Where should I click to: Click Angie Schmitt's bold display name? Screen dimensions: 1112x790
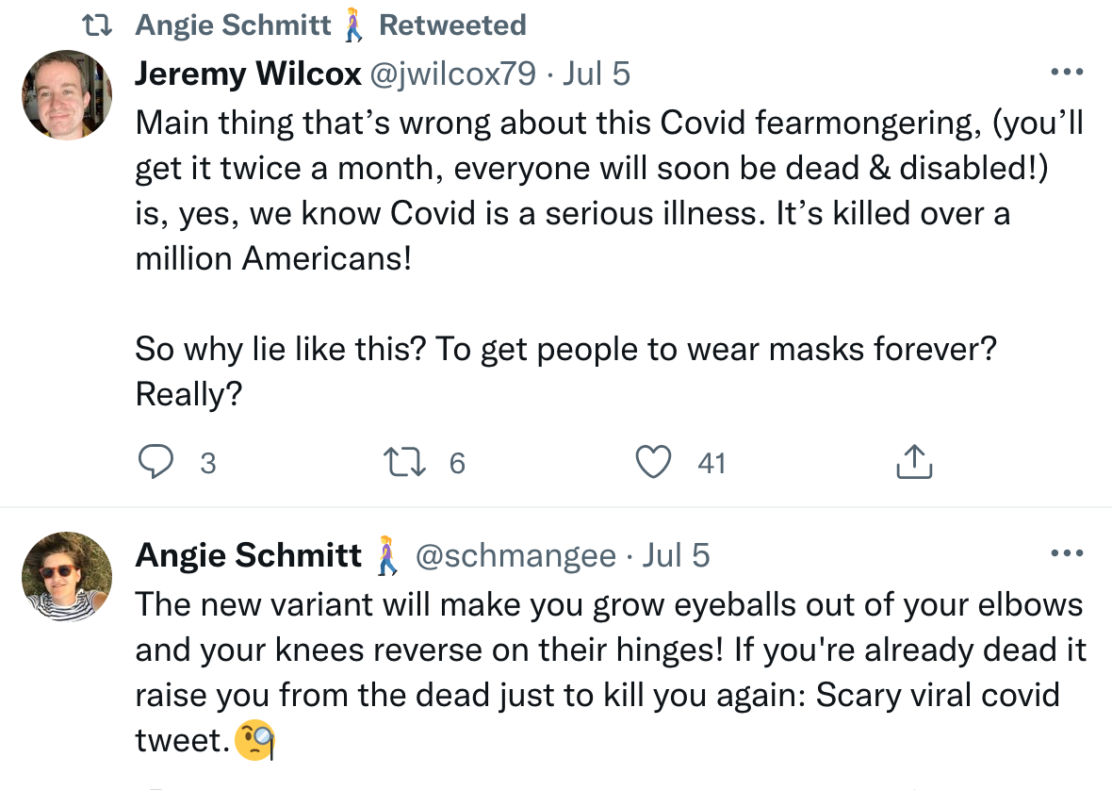pyautogui.click(x=248, y=555)
